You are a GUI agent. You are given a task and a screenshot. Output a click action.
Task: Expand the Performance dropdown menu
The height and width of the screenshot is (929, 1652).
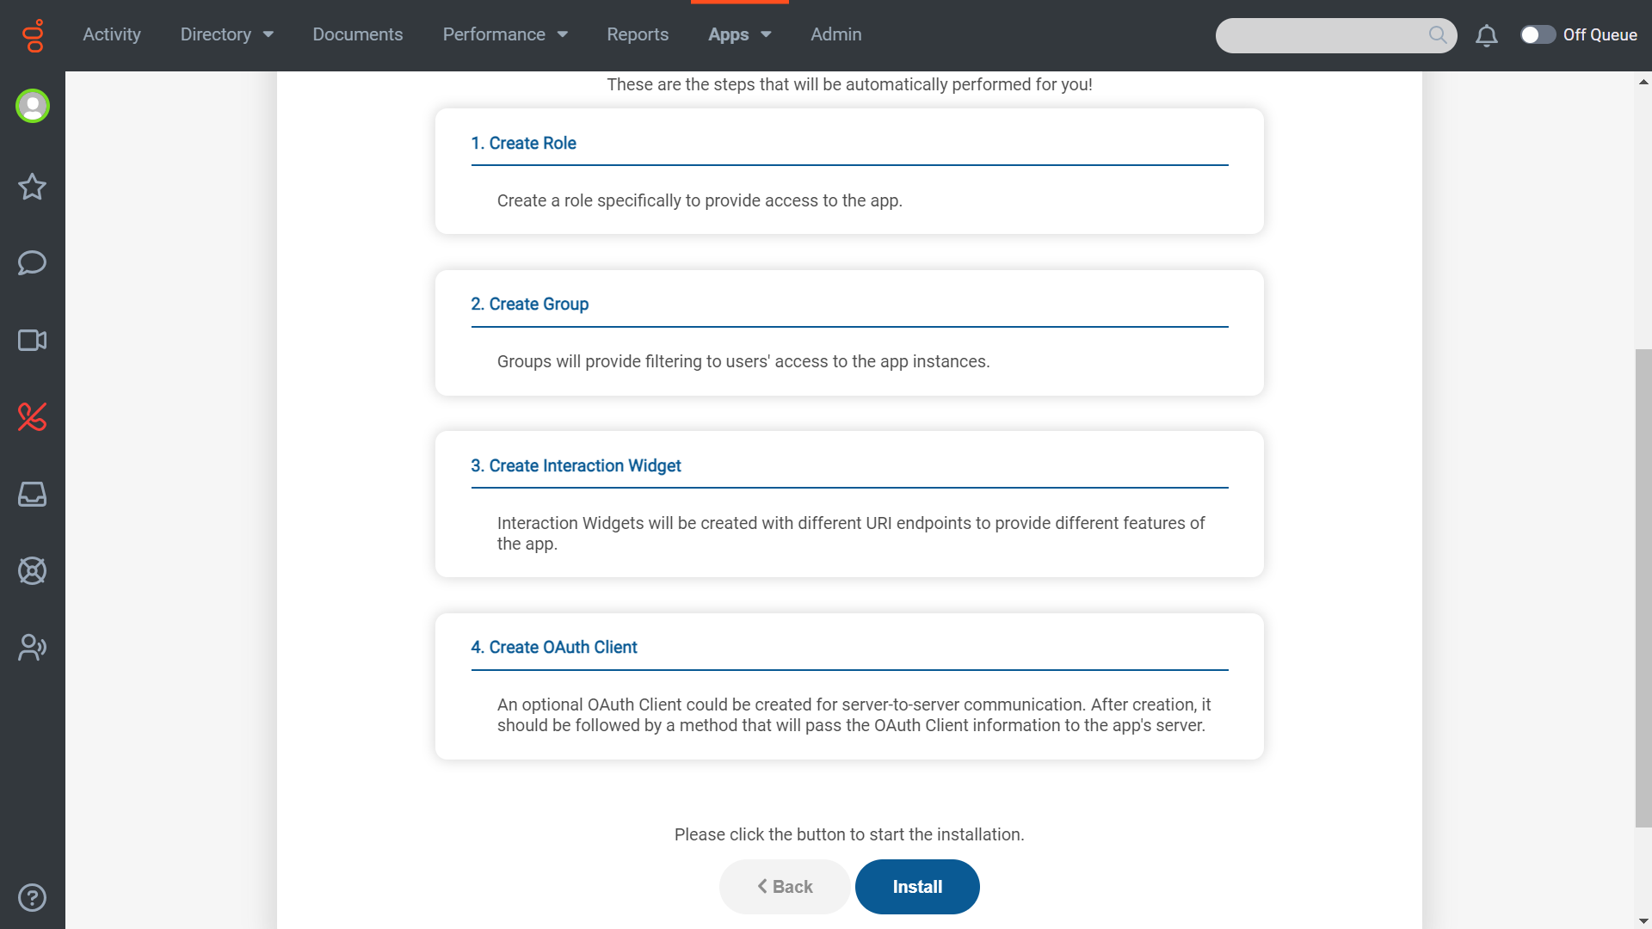(x=505, y=34)
